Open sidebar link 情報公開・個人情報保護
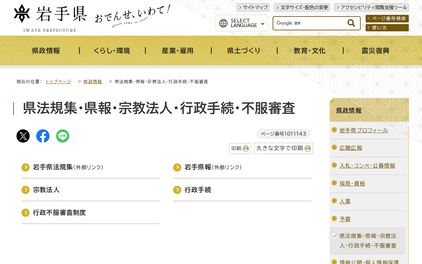Image resolution: width=422 pixels, height=264 pixels. tap(369, 262)
